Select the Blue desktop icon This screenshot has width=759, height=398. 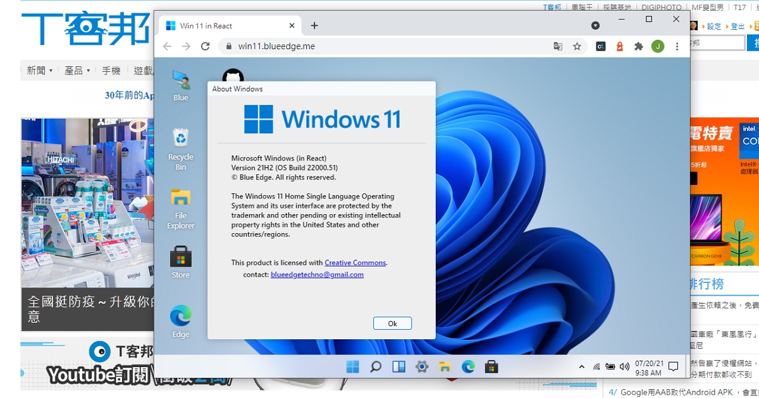point(181,86)
